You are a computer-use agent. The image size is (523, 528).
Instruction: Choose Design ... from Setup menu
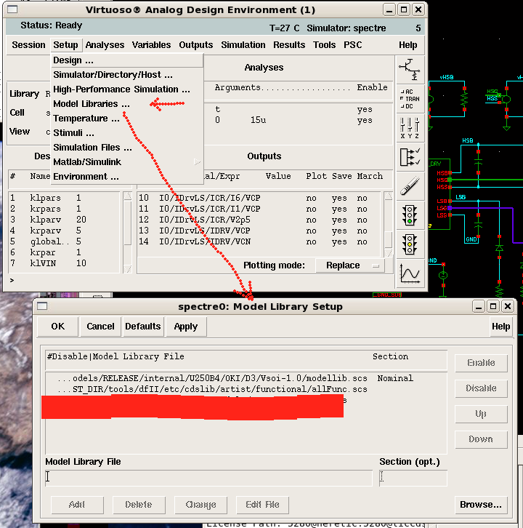[x=127, y=60]
